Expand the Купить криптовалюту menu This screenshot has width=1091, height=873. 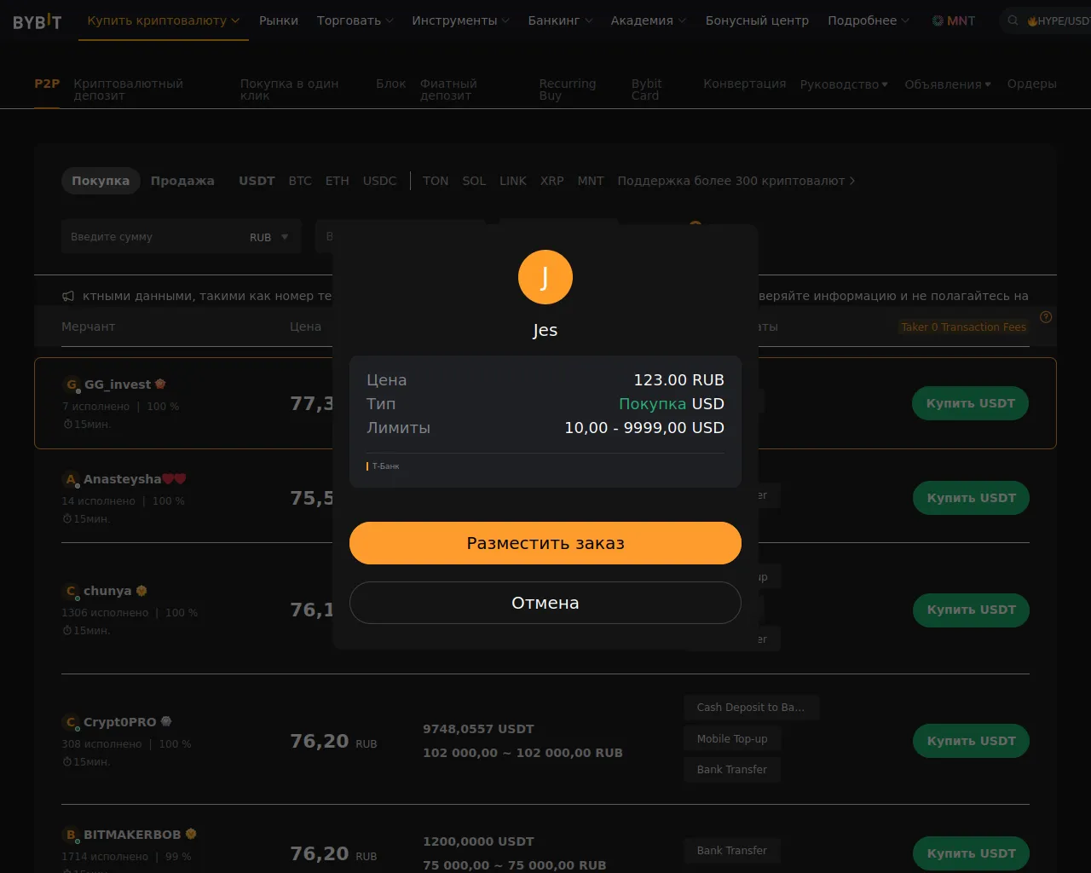tap(163, 20)
